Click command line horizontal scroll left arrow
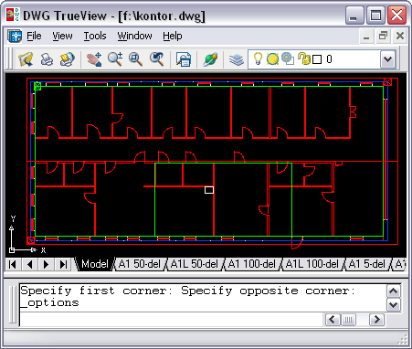This screenshot has width=412, height=349. 333,320
